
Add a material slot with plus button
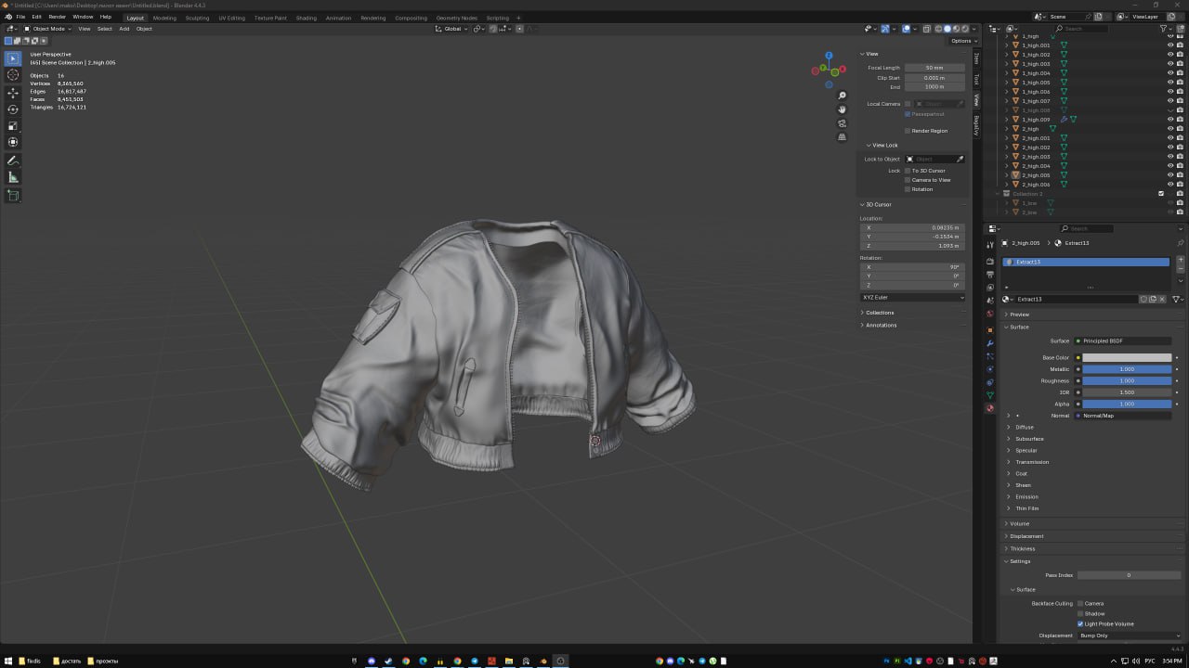[x=1181, y=261]
